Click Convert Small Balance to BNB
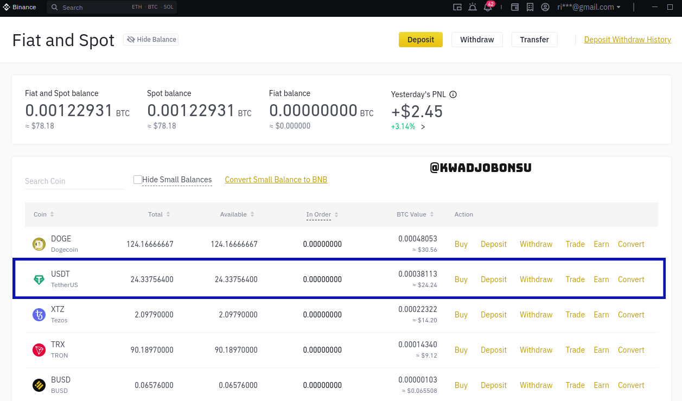 click(x=276, y=180)
